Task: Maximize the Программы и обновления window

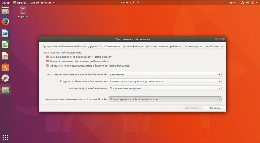Action: (x=220, y=39)
